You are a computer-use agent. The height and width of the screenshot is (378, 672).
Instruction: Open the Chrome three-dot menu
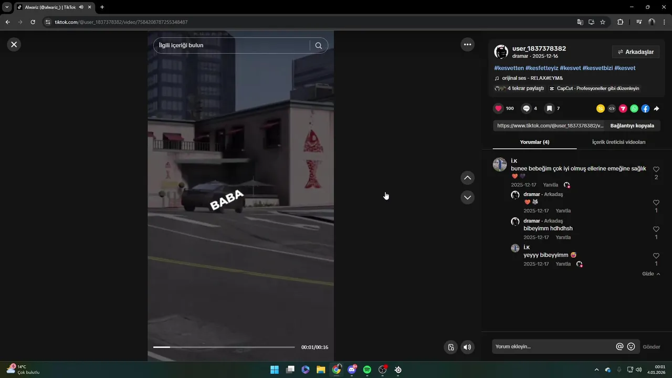(x=665, y=22)
